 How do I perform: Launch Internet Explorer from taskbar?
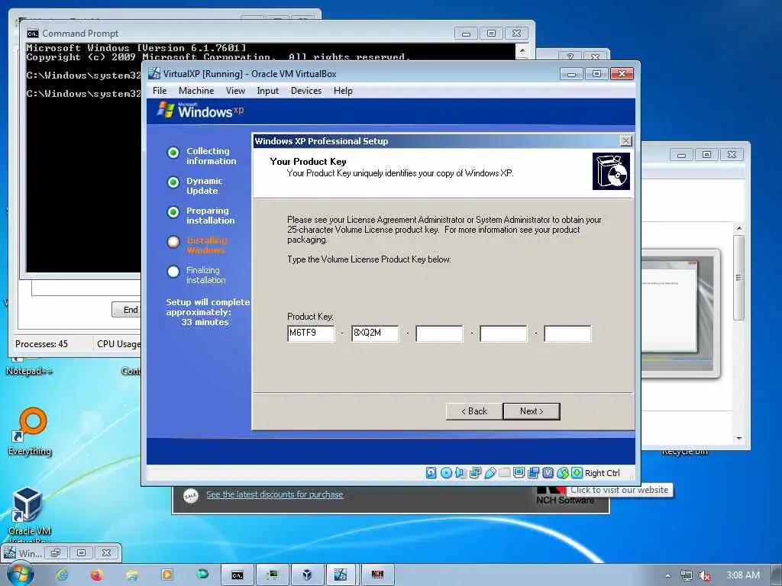62,575
